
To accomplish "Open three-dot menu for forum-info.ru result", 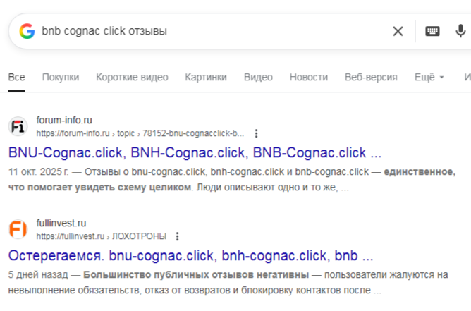I will [x=257, y=133].
